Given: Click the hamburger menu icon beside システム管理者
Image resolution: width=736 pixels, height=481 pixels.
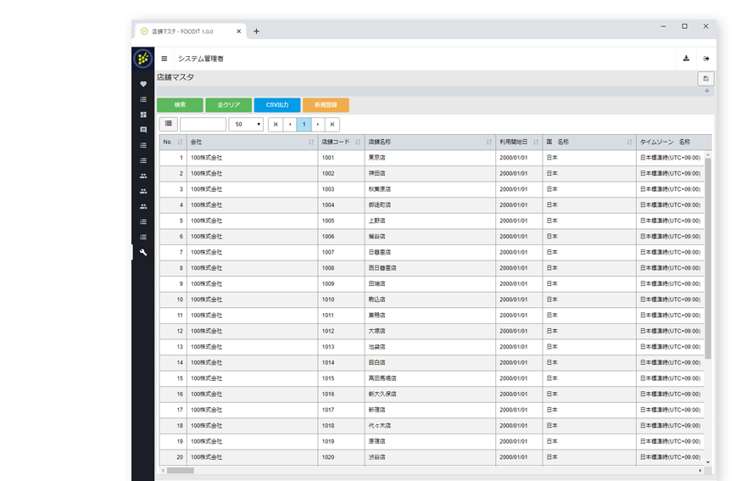Looking at the screenshot, I should coord(164,59).
